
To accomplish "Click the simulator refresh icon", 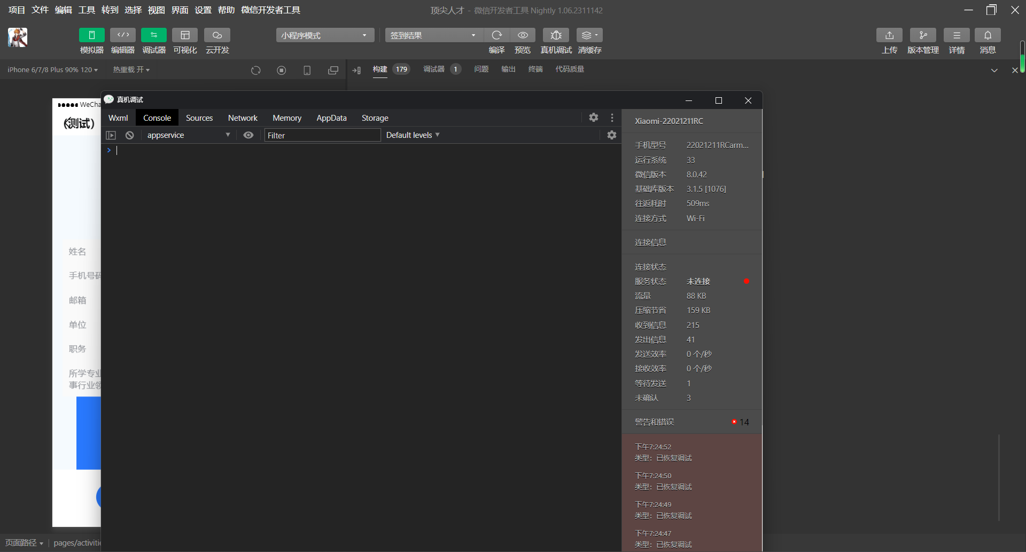I will pyautogui.click(x=256, y=71).
